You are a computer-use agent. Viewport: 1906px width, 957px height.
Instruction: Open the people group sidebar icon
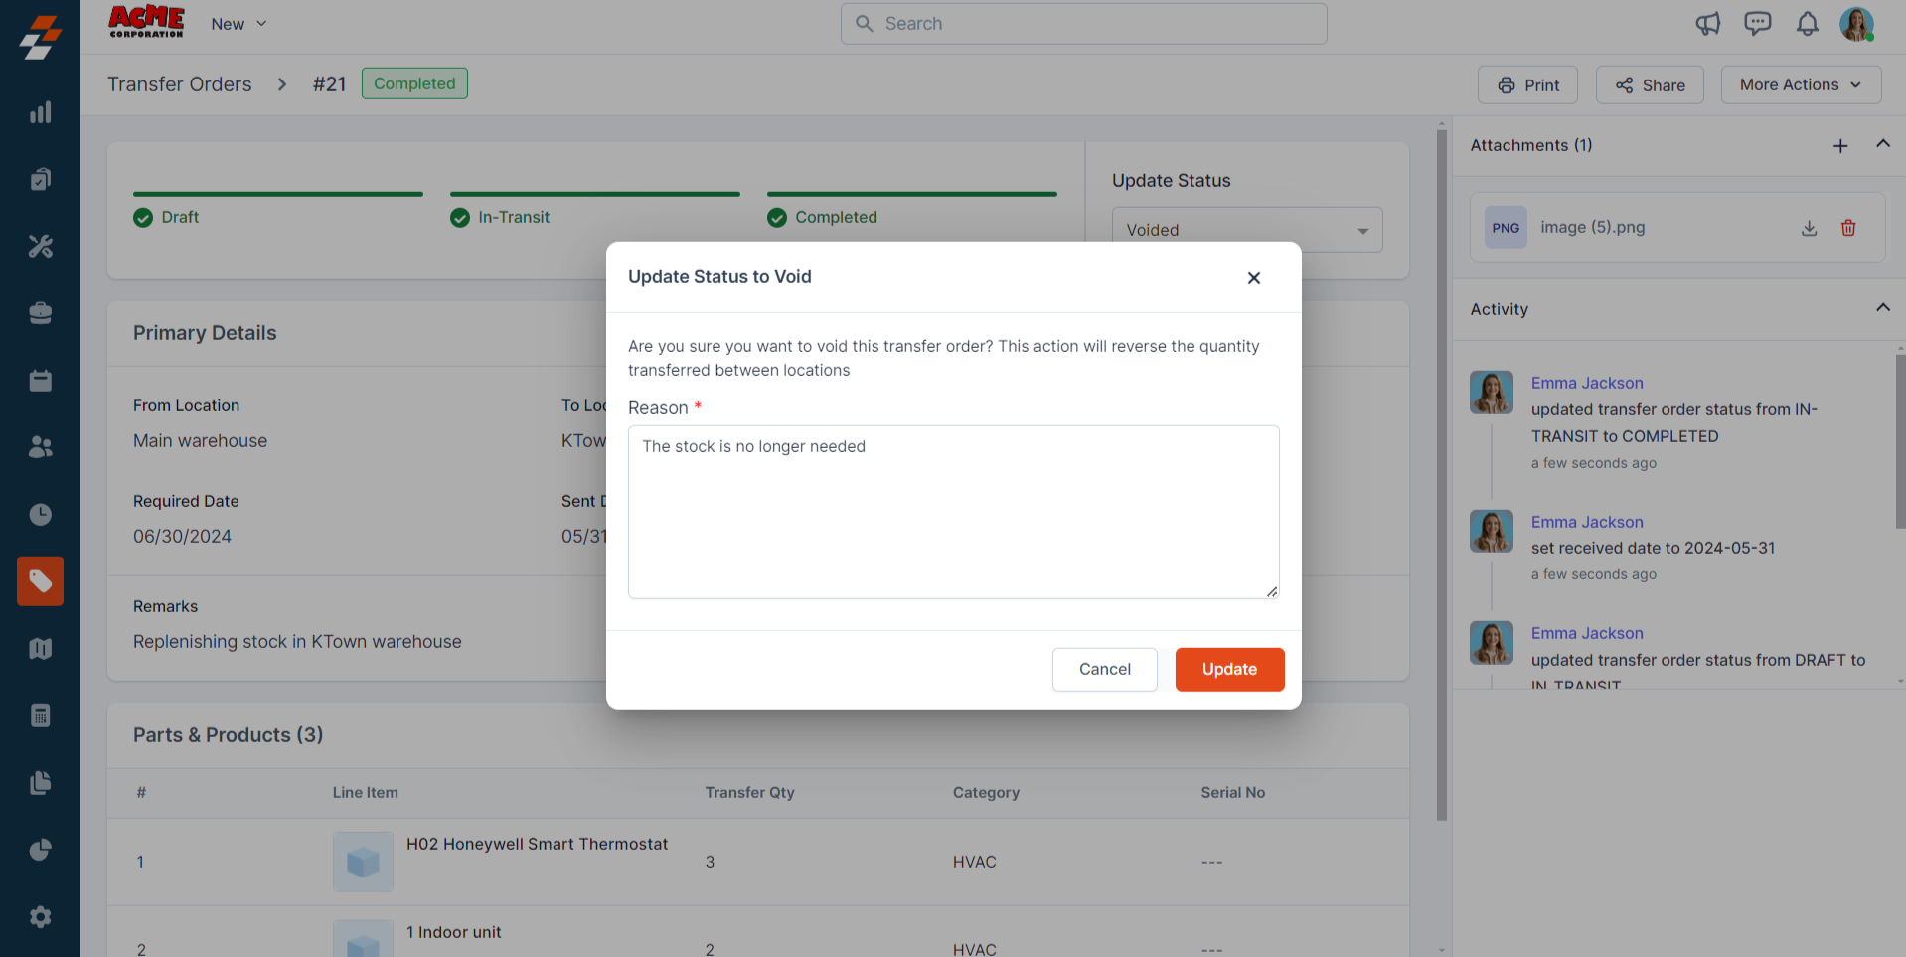click(40, 447)
